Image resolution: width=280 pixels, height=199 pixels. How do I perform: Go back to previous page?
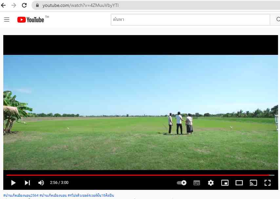pos(4,5)
